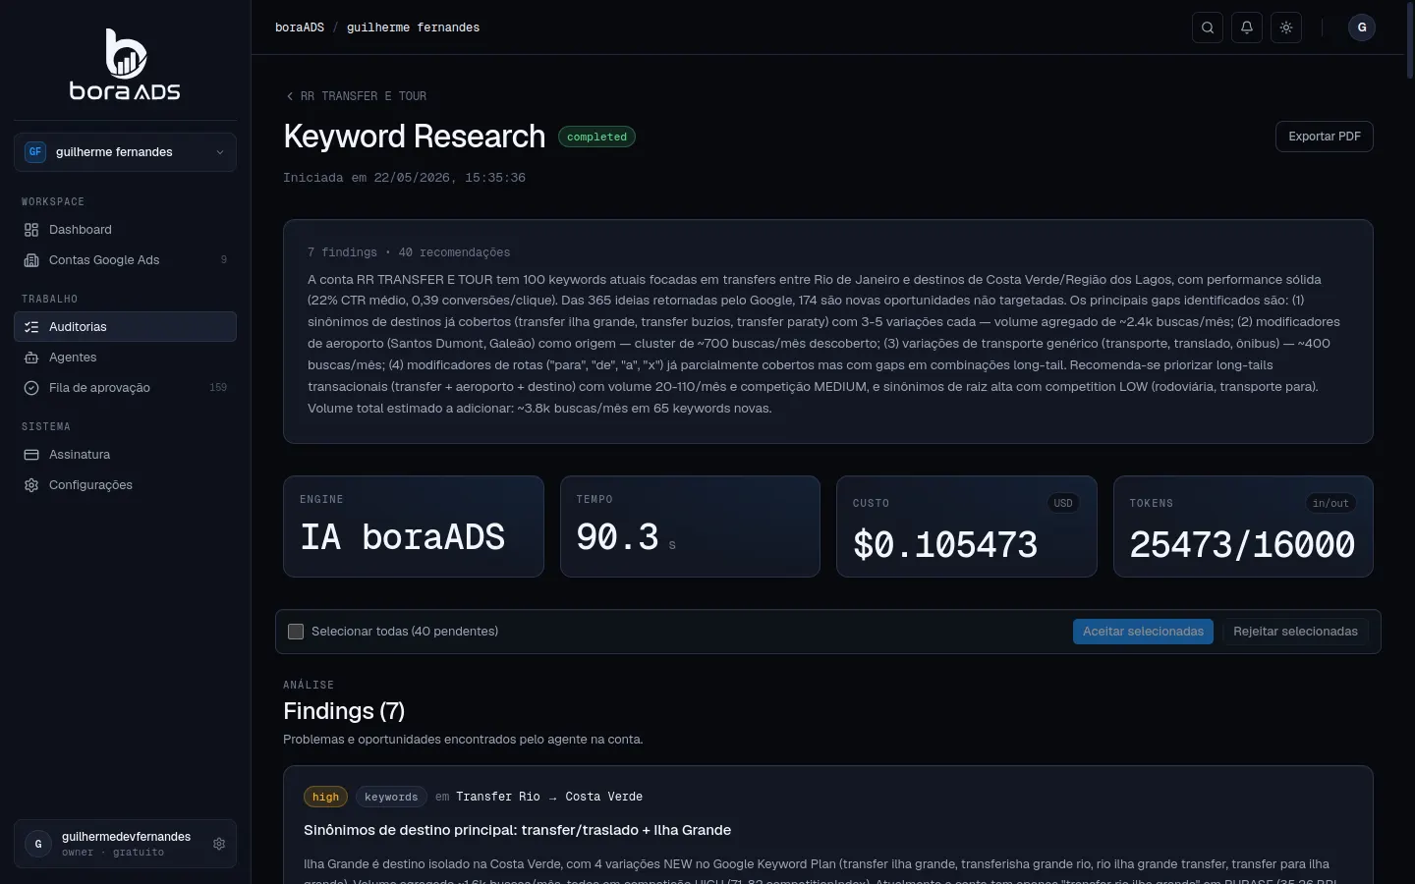Click the Auditorias checklist icon
This screenshot has width=1415, height=884.
point(31,327)
